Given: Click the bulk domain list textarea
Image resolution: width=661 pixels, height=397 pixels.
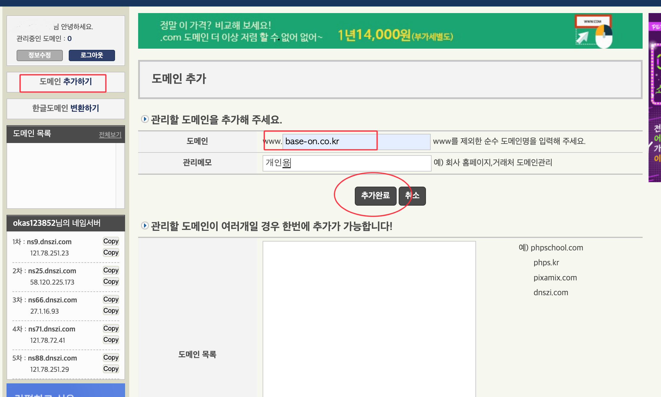Looking at the screenshot, I should 369,319.
